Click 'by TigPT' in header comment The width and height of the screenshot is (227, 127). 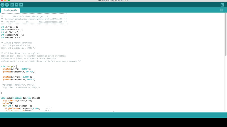(11, 22)
